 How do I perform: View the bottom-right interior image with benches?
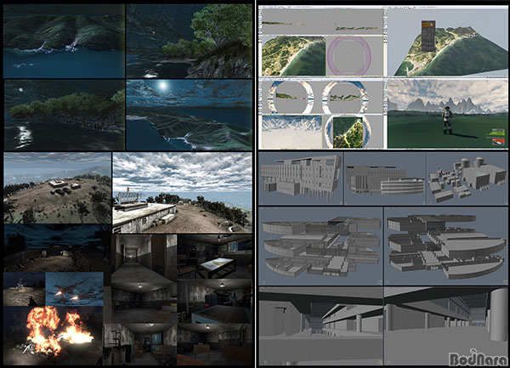(x=215, y=344)
